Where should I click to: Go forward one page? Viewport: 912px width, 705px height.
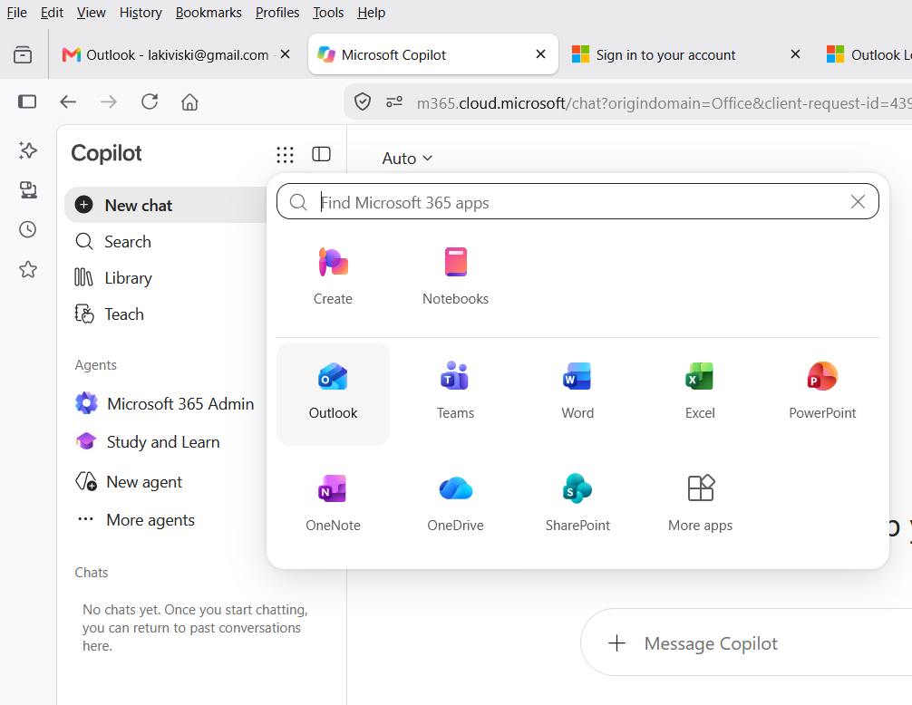pyautogui.click(x=109, y=101)
